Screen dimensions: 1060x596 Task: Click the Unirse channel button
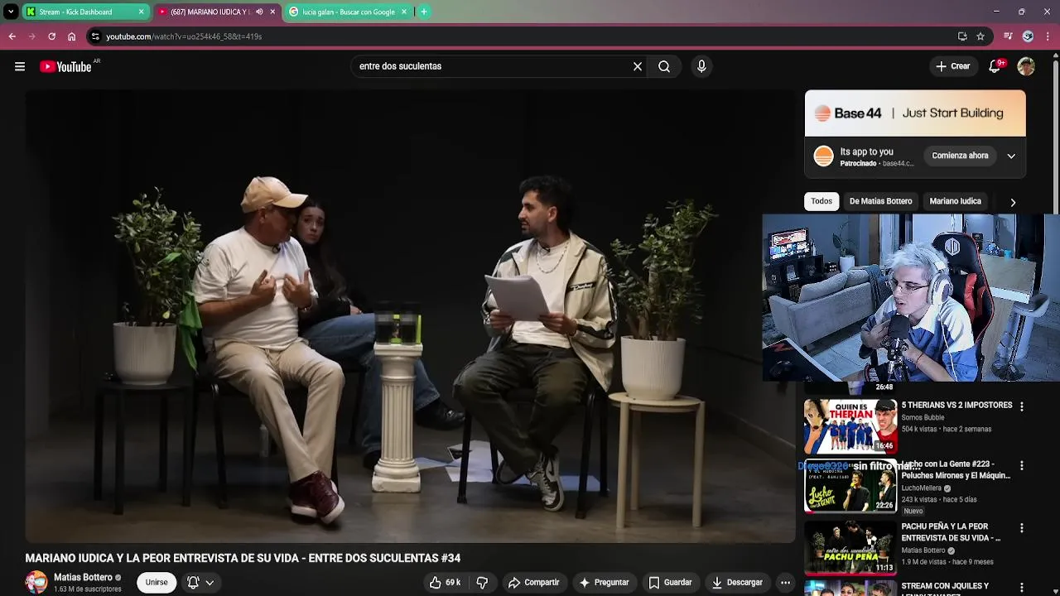coord(157,583)
